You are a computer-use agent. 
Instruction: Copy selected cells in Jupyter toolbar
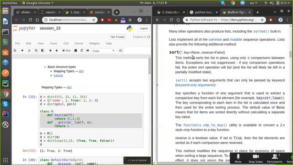[x=36, y=51]
